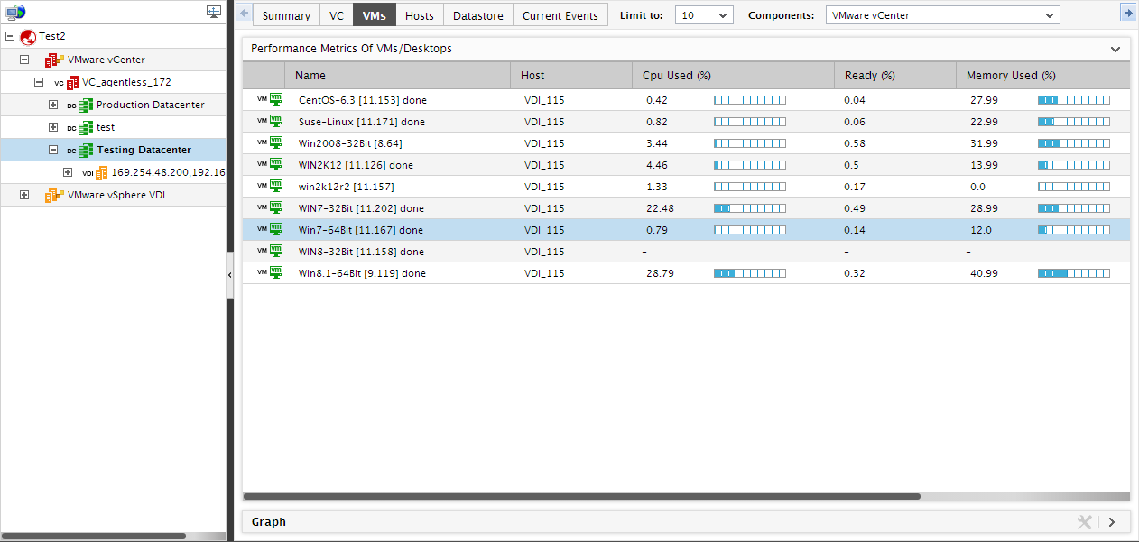Click the VM icon for WIN2K12
Screen dimensions: 1139x542
277,164
